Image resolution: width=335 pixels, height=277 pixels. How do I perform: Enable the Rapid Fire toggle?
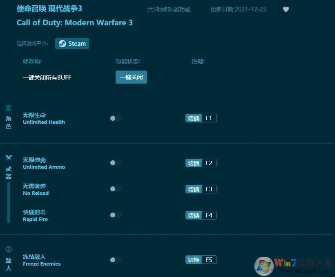115,215
